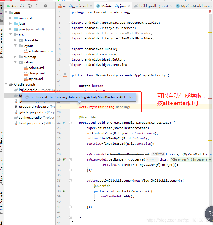The image size is (213, 225).
Task: Click on myViewModel.add() call
Action: (118, 196)
